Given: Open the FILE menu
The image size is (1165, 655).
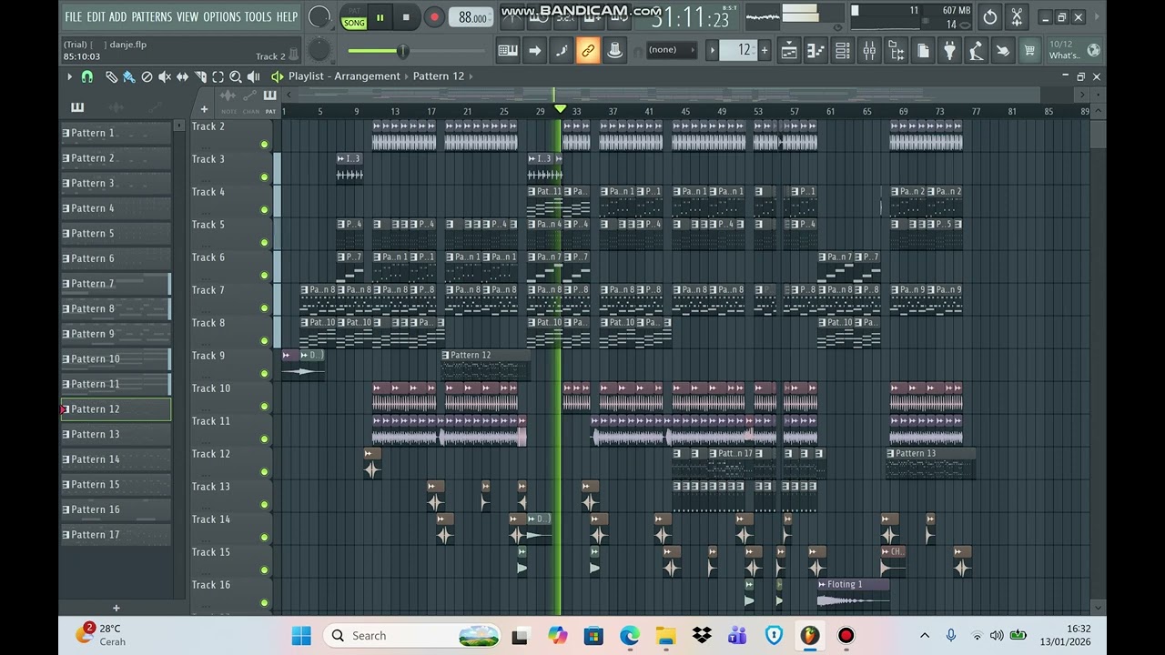Looking at the screenshot, I should (74, 16).
